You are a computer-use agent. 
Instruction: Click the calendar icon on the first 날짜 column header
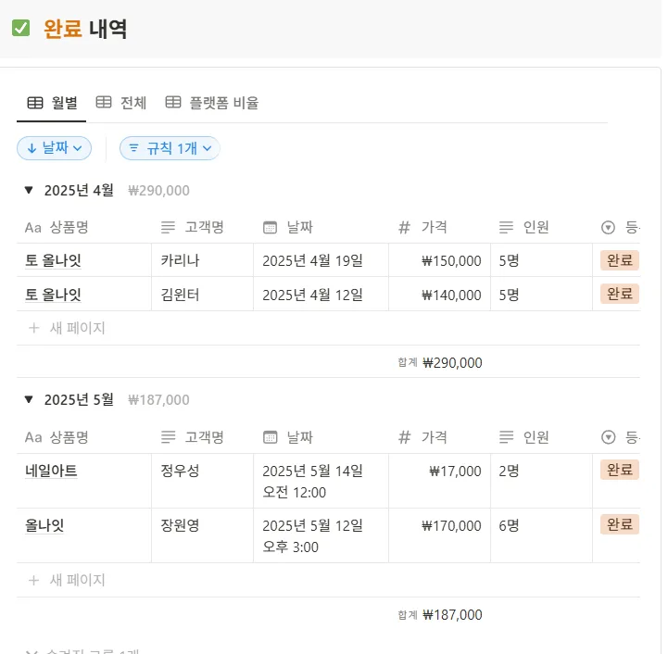pyautogui.click(x=271, y=227)
